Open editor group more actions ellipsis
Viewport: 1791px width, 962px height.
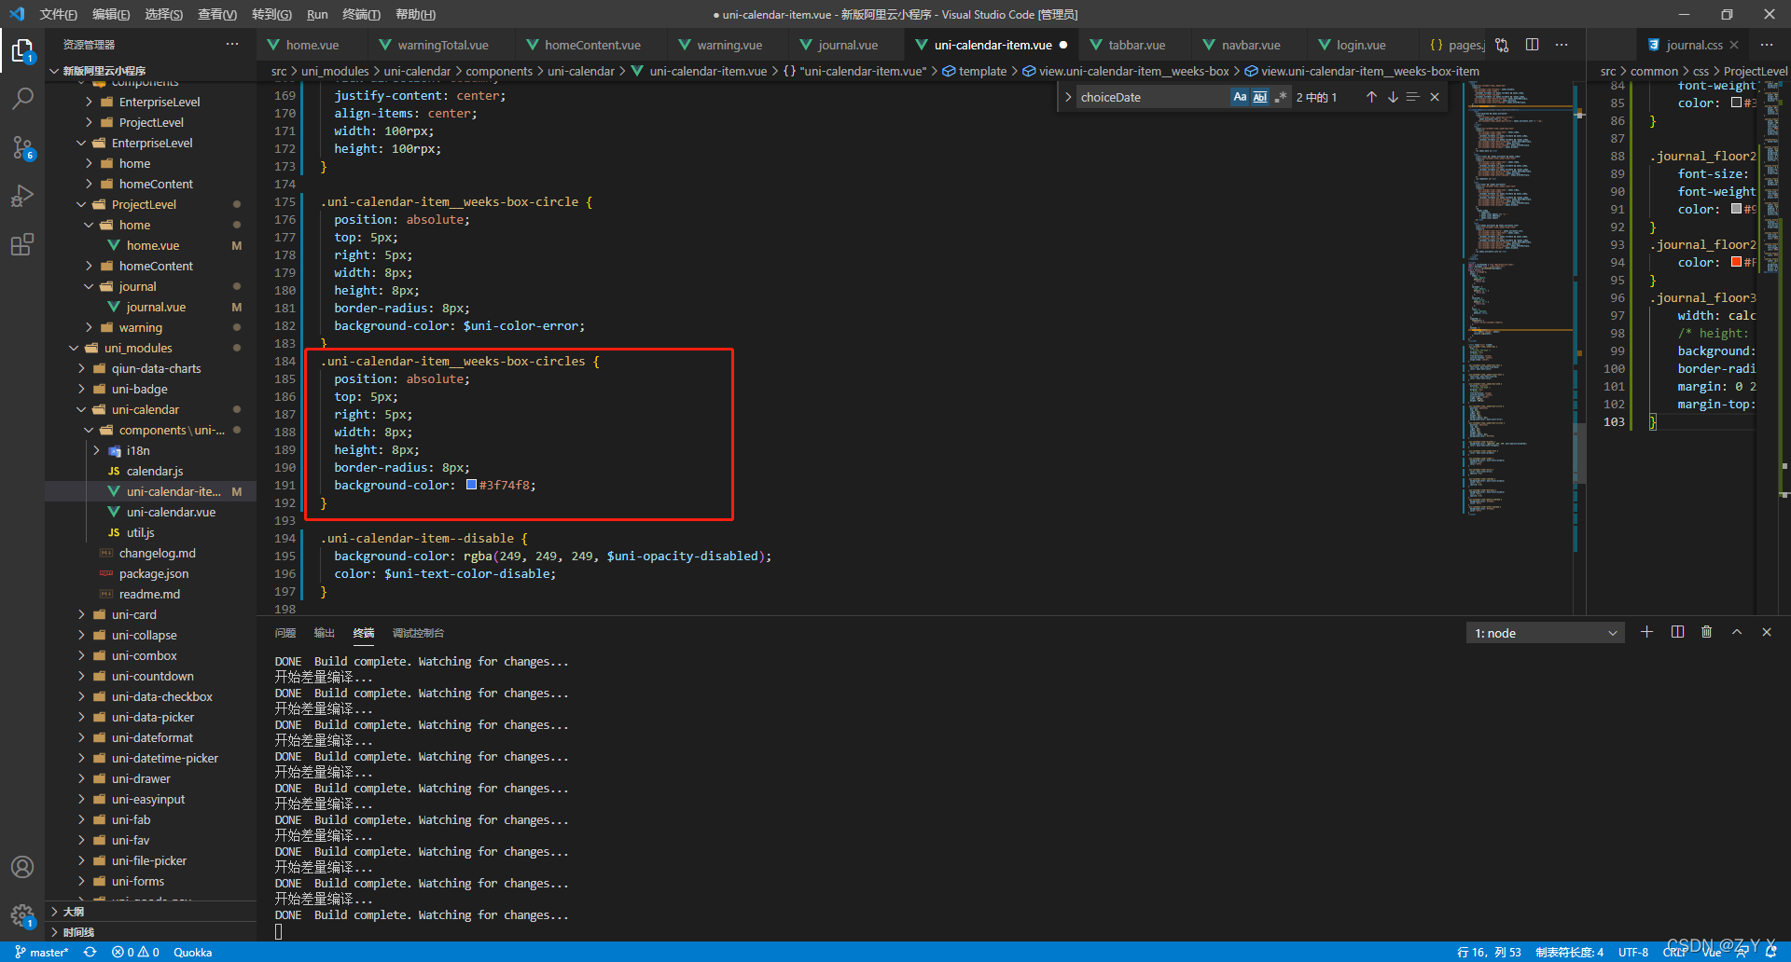(x=1562, y=45)
